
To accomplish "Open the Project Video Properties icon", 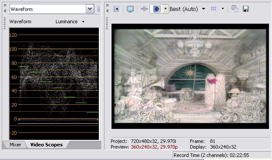I will (x=116, y=9).
